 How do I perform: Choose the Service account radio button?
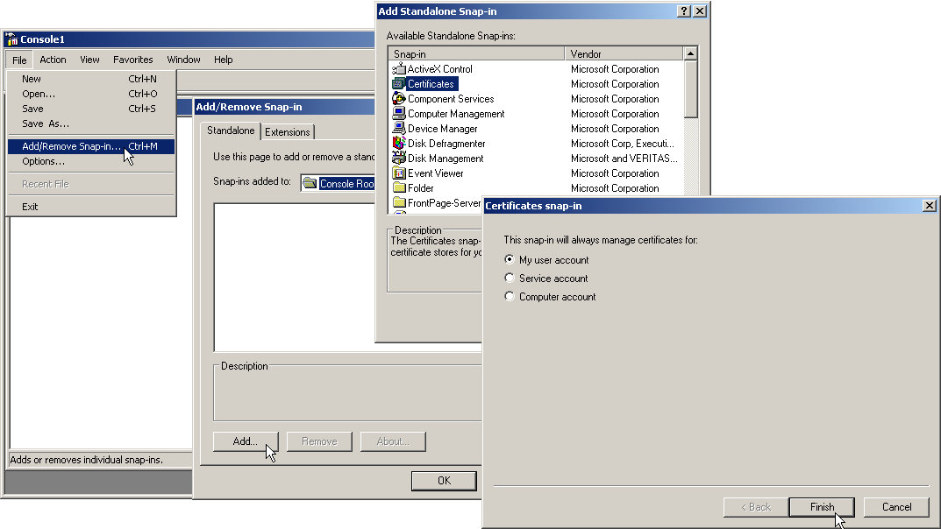tap(510, 279)
